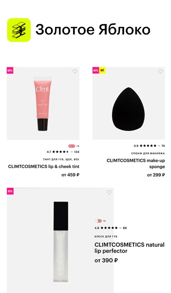Click the 64% discount badge
Screen dimensions: 171x293
96,71
